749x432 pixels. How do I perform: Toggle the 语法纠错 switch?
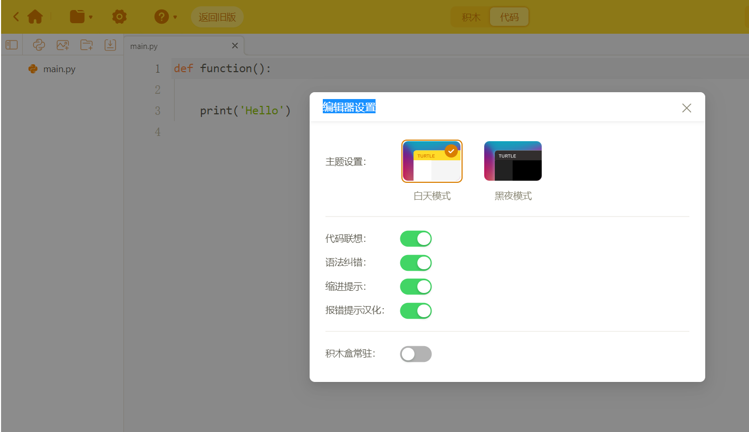click(416, 263)
